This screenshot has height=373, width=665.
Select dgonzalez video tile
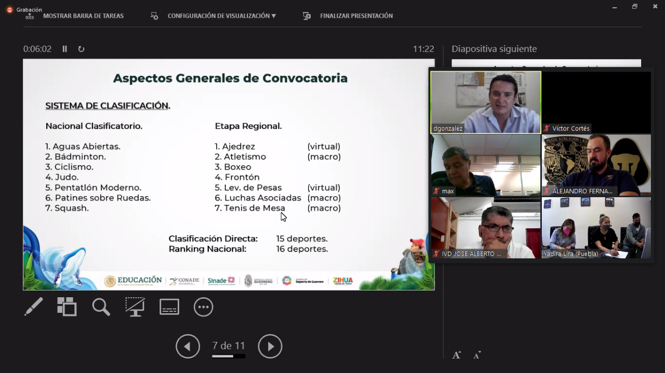pos(486,102)
